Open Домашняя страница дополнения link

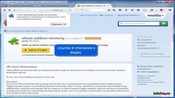150,68
